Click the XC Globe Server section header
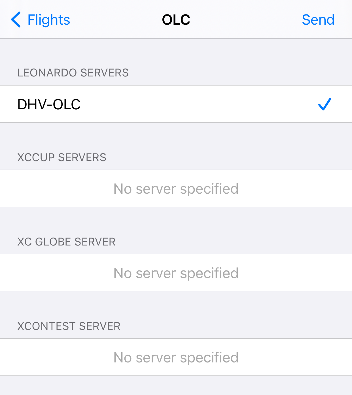 coord(66,242)
